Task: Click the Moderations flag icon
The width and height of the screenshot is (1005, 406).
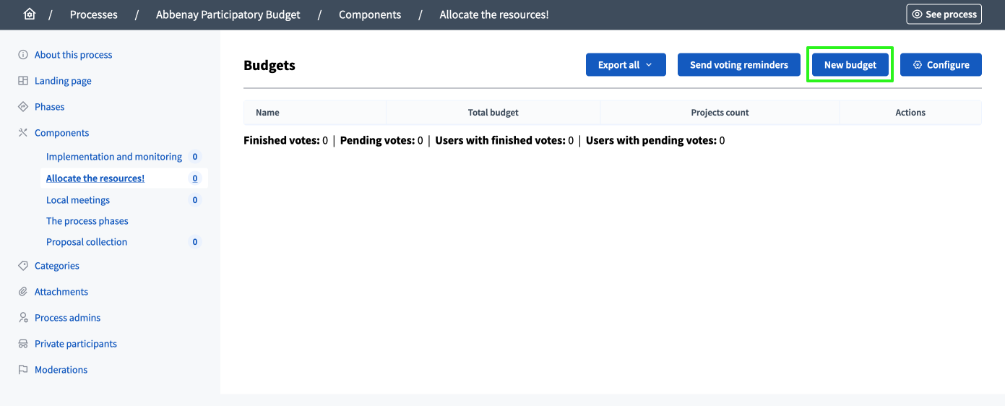Action: pos(23,370)
